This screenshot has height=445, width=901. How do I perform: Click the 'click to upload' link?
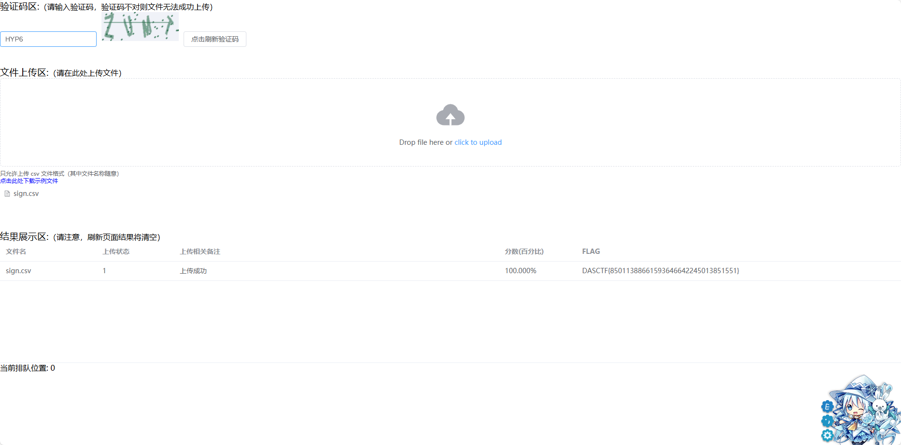478,142
